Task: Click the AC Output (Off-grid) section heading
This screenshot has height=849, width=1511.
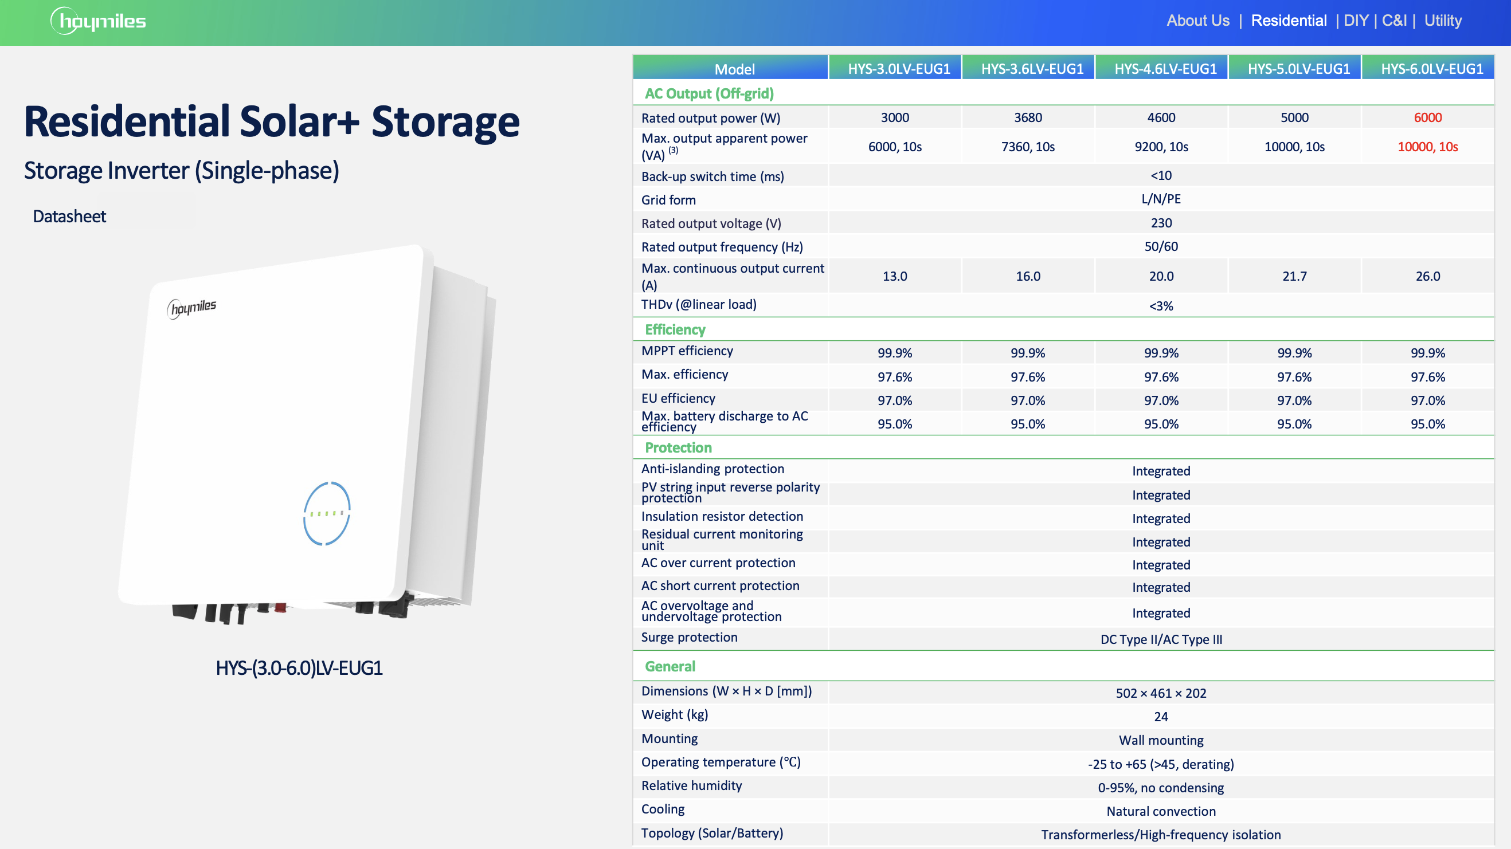Action: [x=708, y=93]
